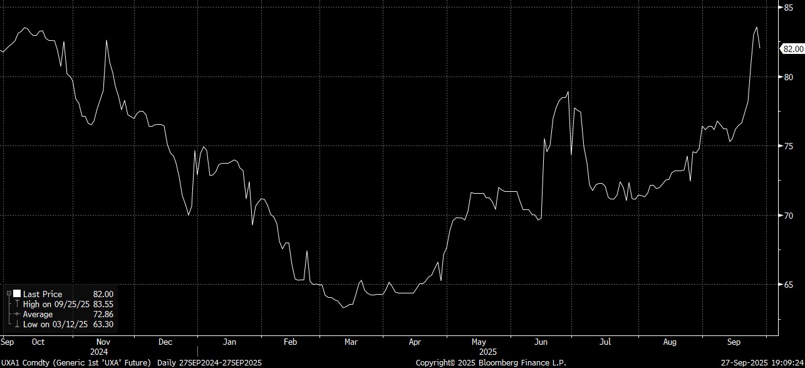Select the High marker icon in legend

pos(18,304)
